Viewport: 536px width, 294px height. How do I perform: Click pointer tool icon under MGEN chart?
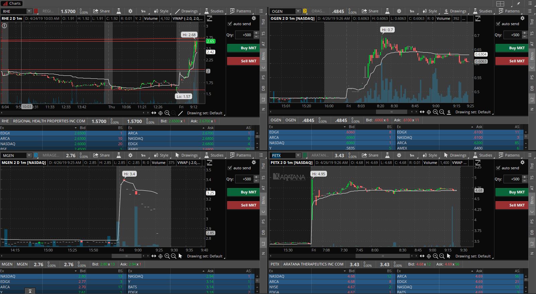(180, 256)
